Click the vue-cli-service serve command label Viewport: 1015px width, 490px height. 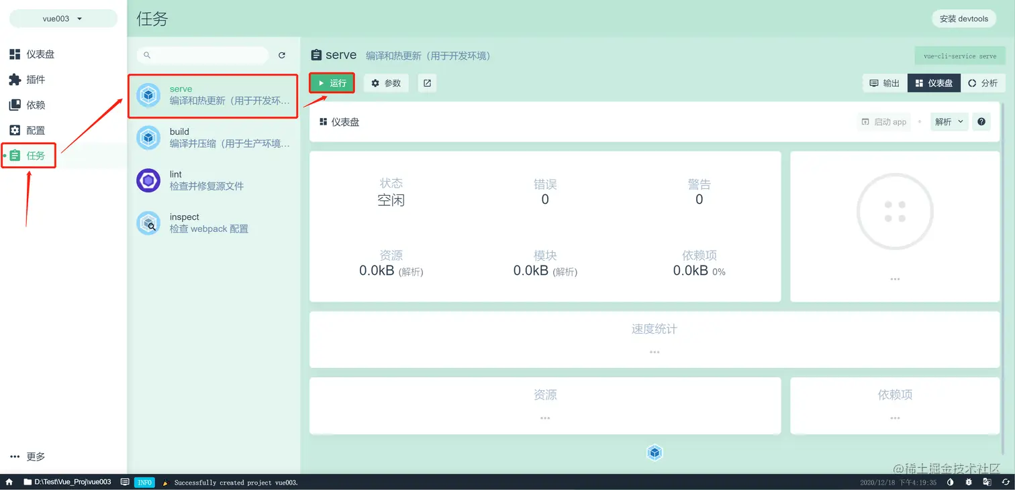(x=960, y=56)
